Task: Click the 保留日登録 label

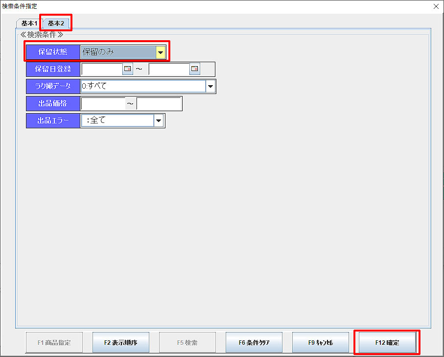Action: [x=53, y=69]
